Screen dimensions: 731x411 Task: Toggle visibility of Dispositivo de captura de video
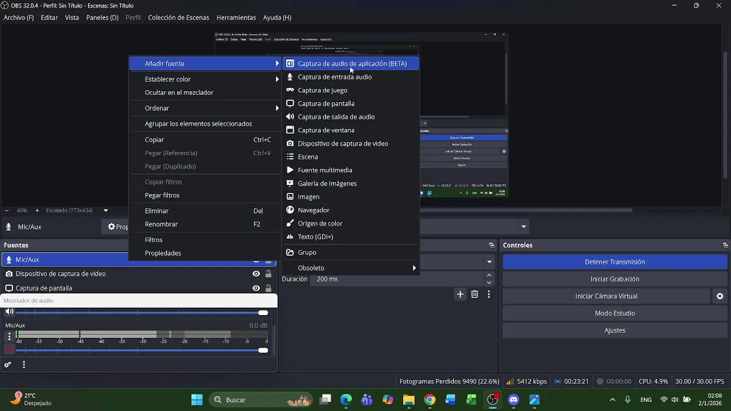click(x=256, y=274)
